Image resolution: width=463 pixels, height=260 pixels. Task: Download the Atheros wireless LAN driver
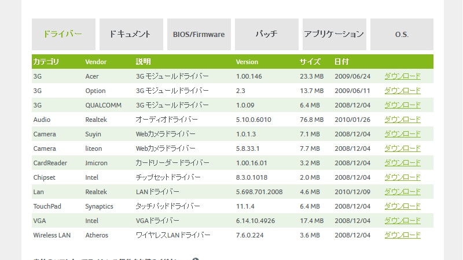(x=402, y=235)
